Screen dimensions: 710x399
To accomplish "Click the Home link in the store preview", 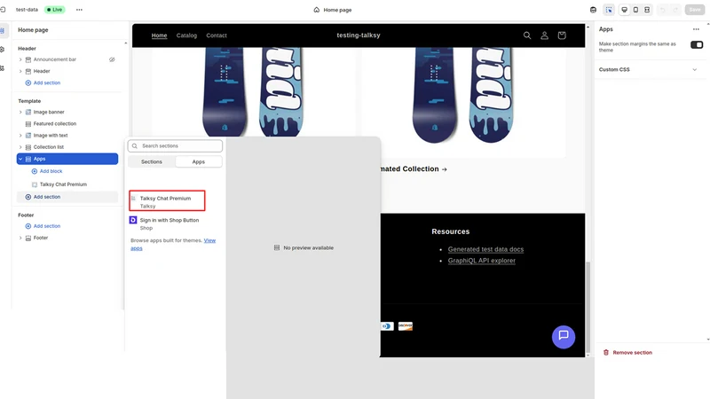I will pyautogui.click(x=159, y=35).
